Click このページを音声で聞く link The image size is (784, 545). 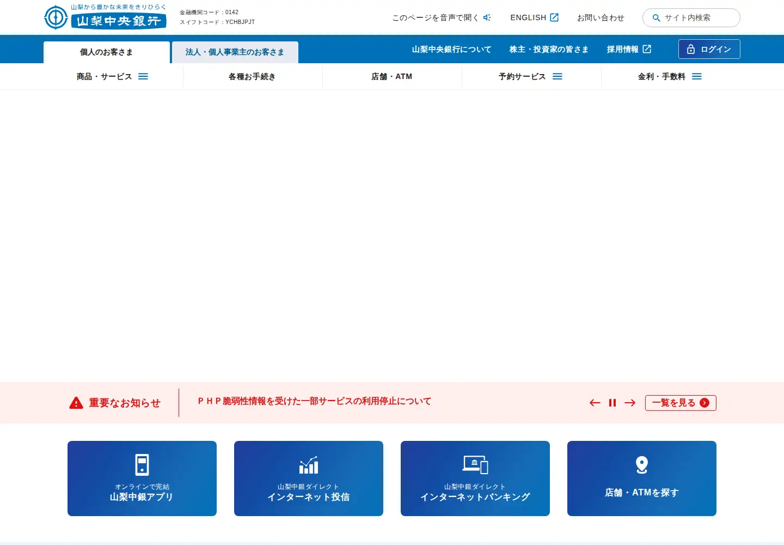442,17
